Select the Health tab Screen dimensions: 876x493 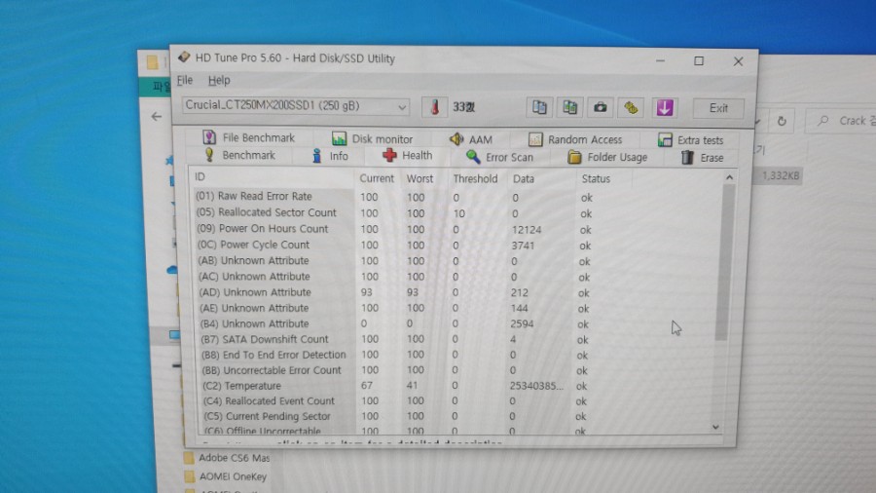pos(407,156)
